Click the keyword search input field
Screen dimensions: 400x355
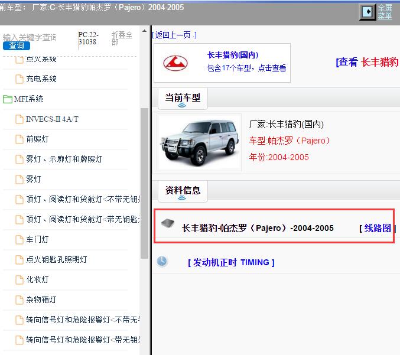click(x=30, y=37)
